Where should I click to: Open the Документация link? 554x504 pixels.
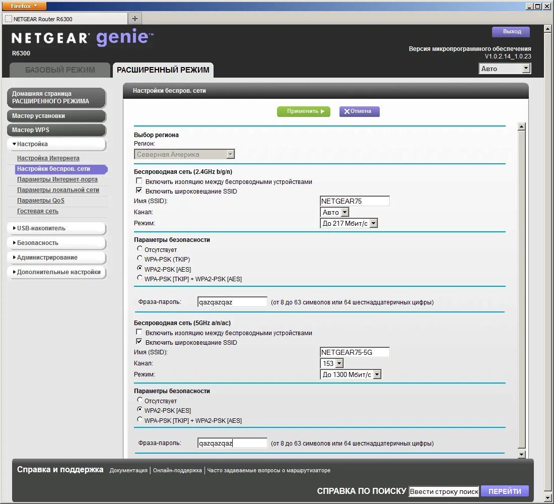pyautogui.click(x=128, y=470)
